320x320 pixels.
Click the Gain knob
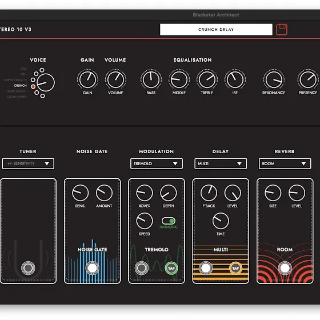[87, 79]
